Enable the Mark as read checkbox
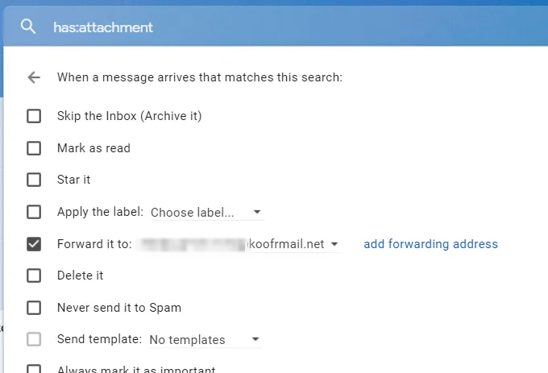 [x=34, y=148]
